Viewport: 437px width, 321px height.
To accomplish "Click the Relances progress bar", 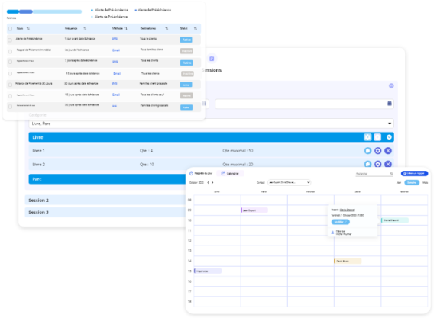I will click(x=44, y=11).
